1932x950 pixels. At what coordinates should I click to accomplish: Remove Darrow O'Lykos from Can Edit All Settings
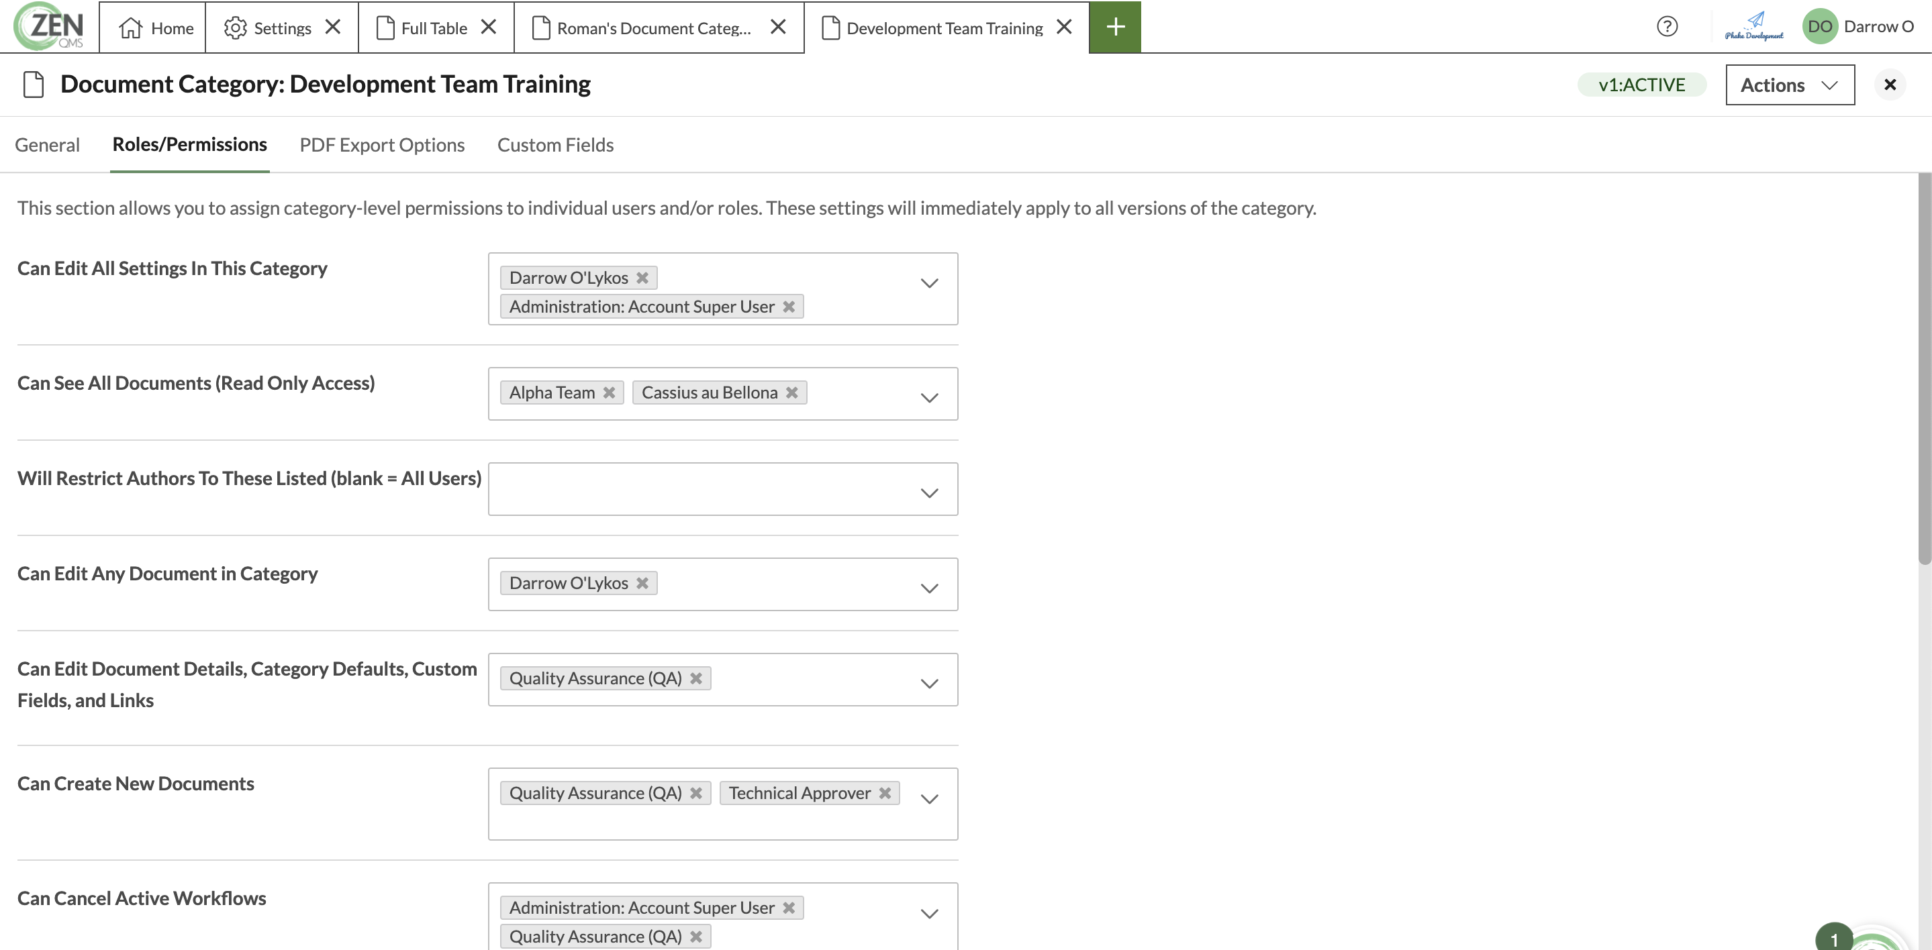click(642, 278)
